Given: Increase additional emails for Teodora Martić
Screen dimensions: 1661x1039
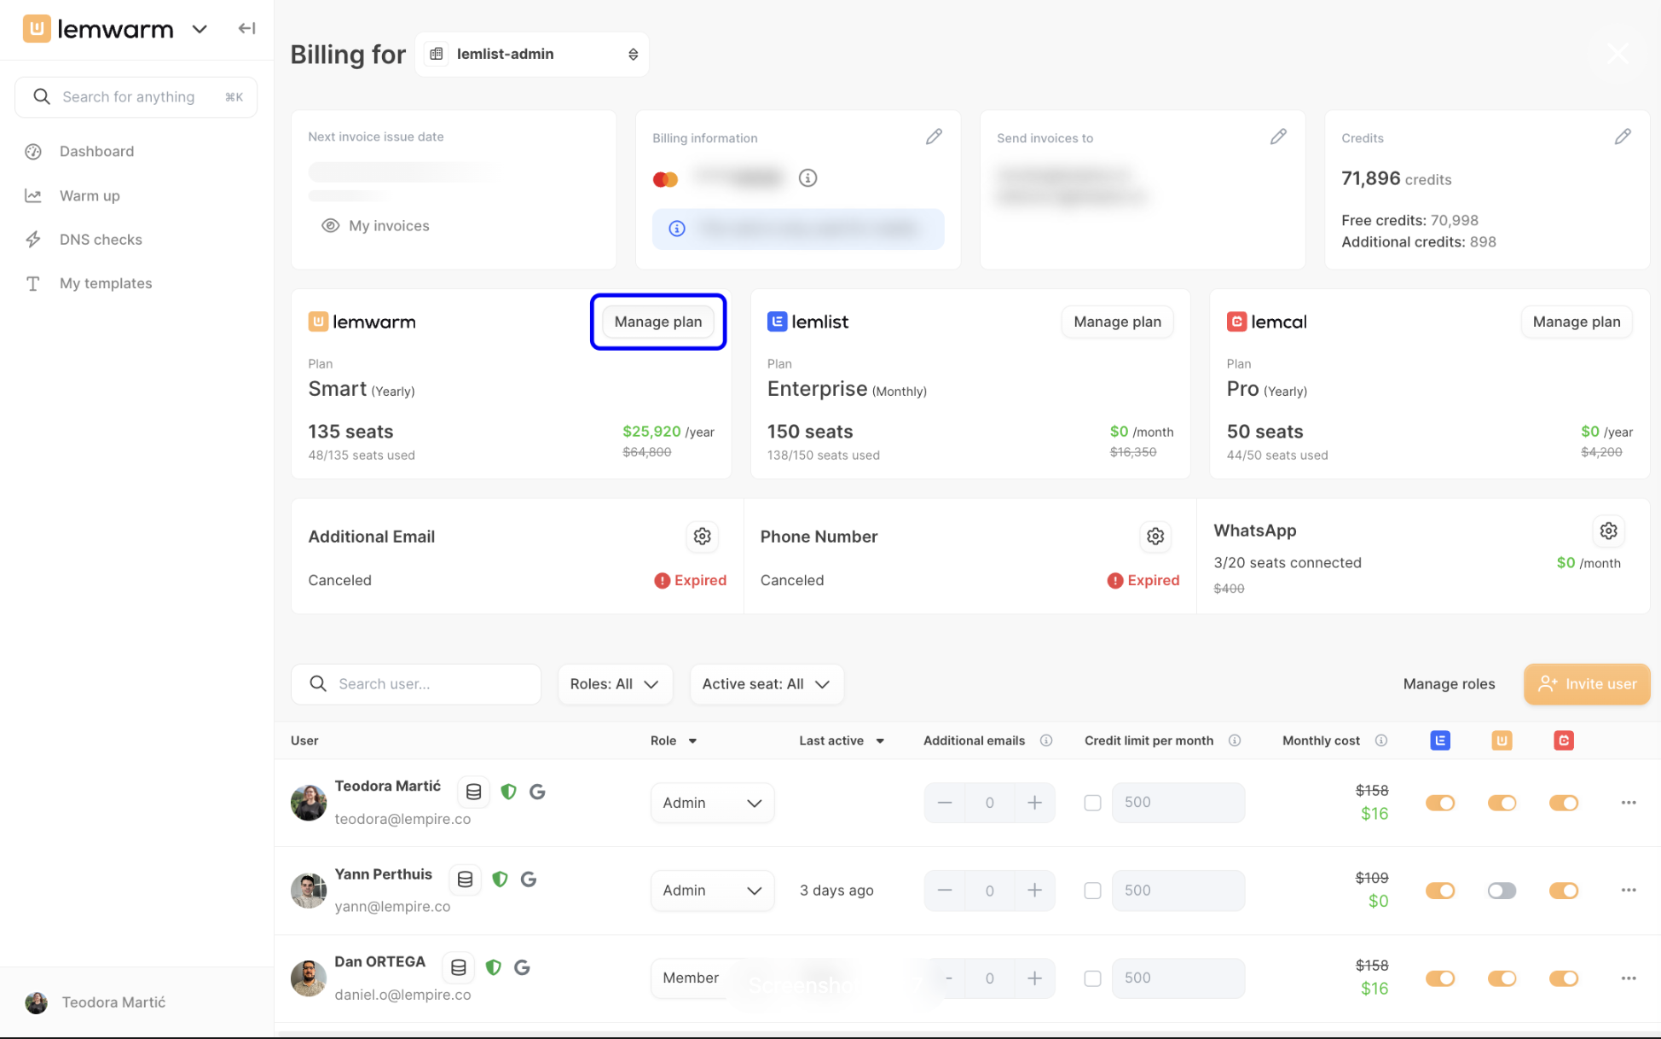Looking at the screenshot, I should [x=1034, y=803].
